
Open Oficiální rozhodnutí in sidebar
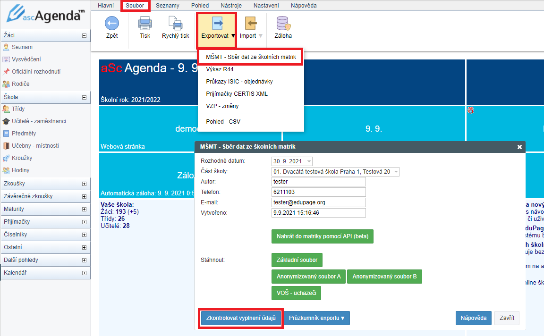click(x=36, y=71)
